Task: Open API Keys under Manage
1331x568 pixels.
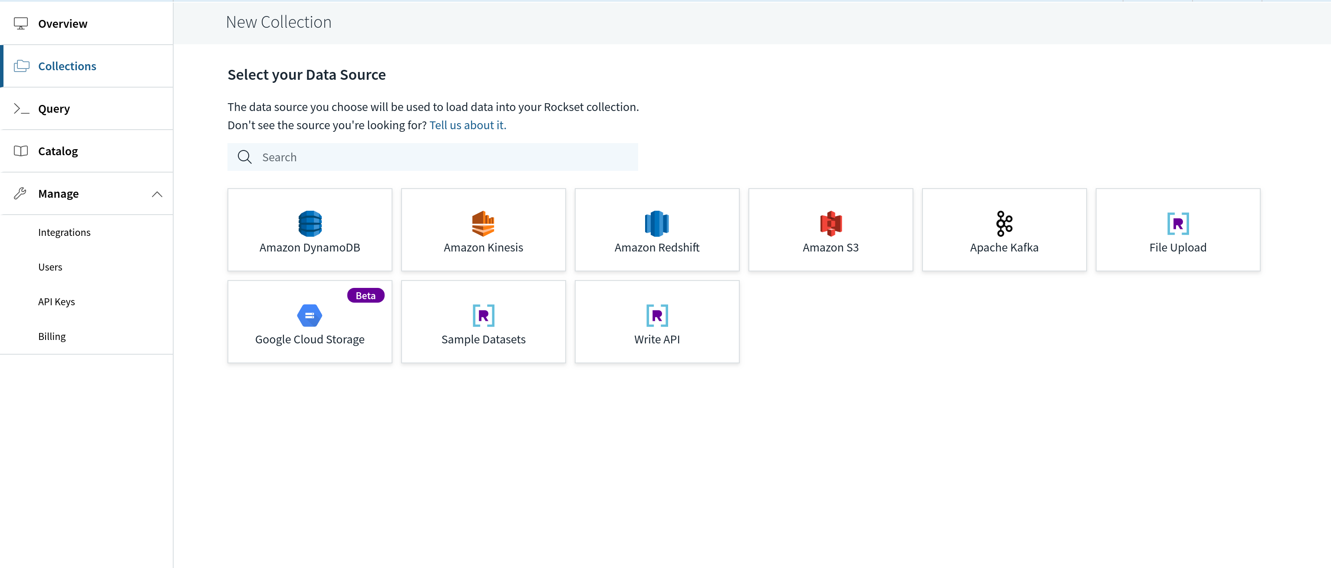Action: pyautogui.click(x=56, y=302)
